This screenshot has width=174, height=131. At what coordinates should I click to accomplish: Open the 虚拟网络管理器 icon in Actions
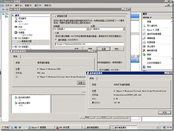(144, 34)
